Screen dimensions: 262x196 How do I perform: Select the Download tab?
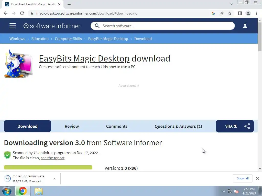coord(27,126)
